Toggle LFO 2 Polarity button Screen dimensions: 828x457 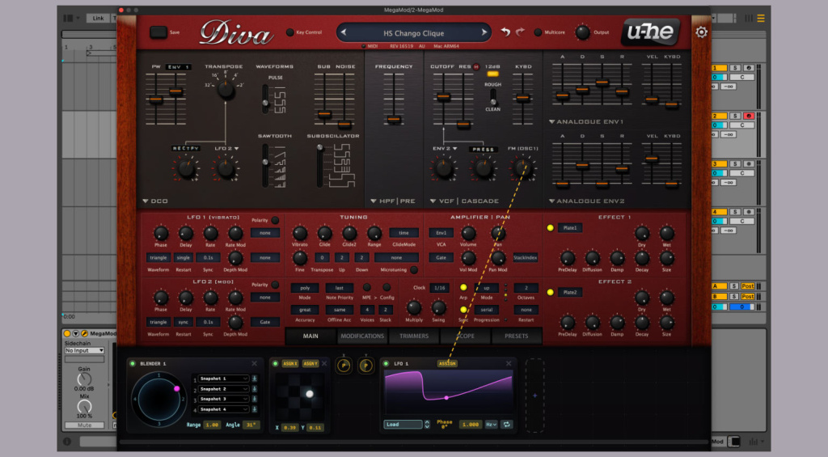point(275,285)
